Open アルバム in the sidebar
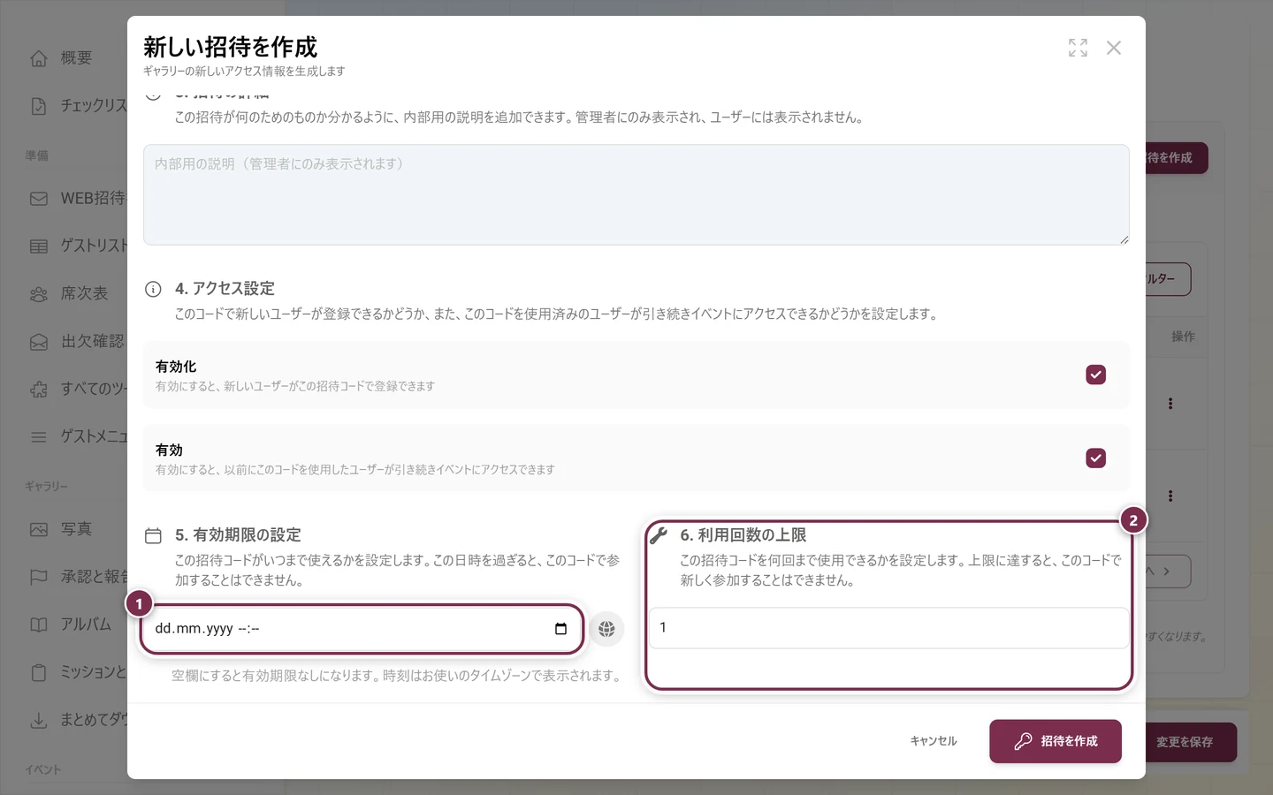The width and height of the screenshot is (1273, 795). coord(86,625)
